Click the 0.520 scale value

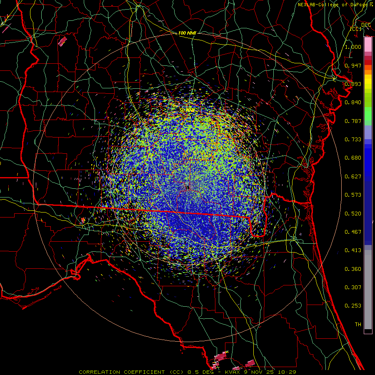tap(353, 214)
